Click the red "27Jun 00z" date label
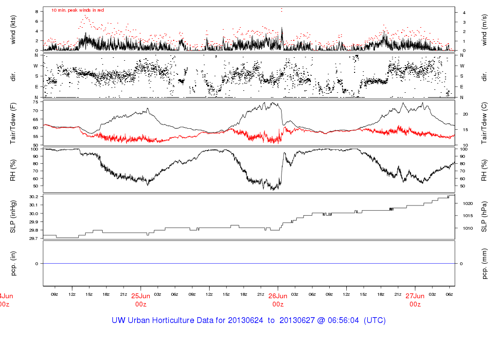 (x=415, y=300)
